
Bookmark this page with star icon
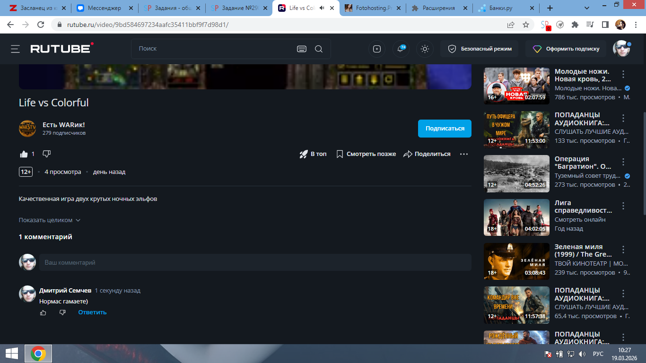click(x=525, y=25)
